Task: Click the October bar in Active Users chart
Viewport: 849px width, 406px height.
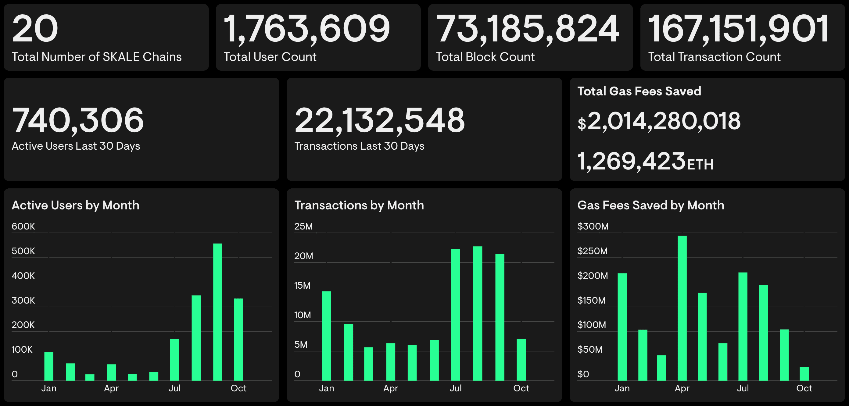Action: [x=238, y=340]
